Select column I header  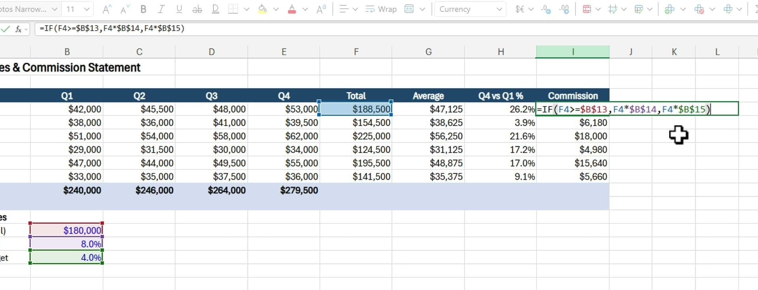click(x=573, y=52)
